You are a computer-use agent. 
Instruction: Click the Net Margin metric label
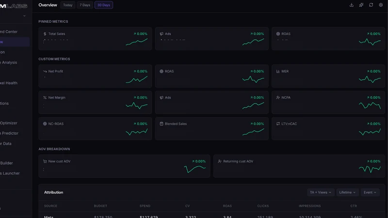(57, 98)
